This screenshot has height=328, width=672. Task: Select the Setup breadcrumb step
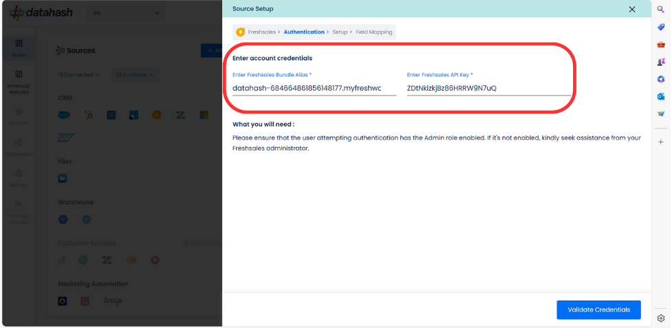pyautogui.click(x=340, y=32)
